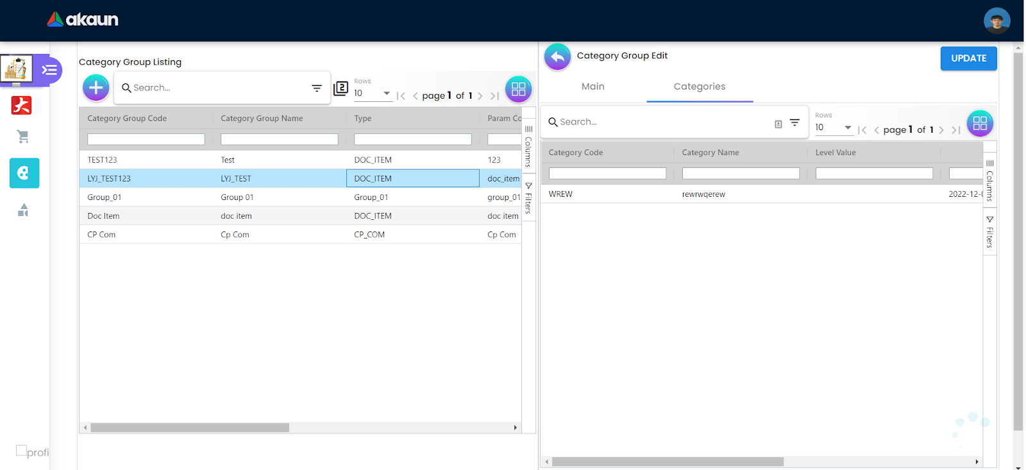Click the back arrow in Category Group Edit
Screen dimensions: 1026x470
[557, 57]
